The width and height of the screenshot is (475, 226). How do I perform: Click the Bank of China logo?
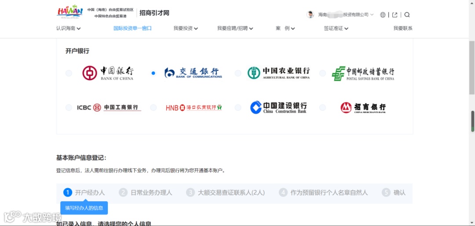108,73
